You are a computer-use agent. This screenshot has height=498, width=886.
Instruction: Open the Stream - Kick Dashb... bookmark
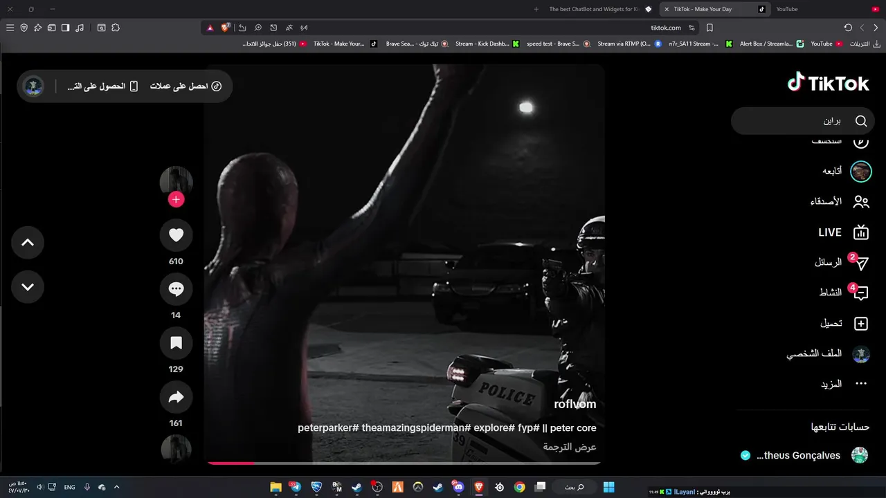pos(487,44)
